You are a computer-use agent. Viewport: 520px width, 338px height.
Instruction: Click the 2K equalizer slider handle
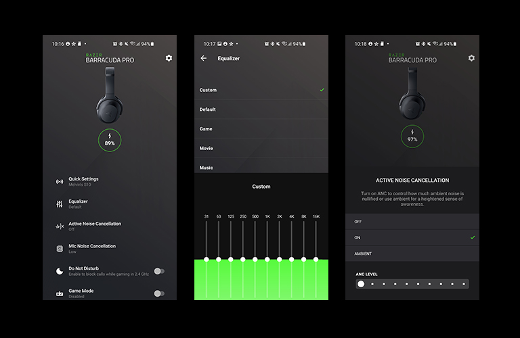[279, 259]
